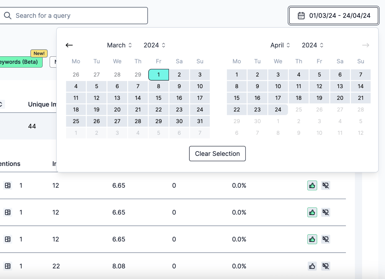Toggle off the green thumbs-up on first row
Image resolution: width=385 pixels, height=279 pixels.
pyautogui.click(x=312, y=185)
